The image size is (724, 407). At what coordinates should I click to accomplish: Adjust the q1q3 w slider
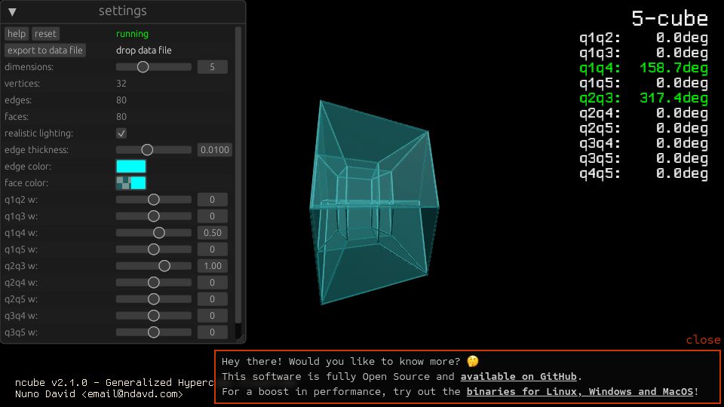click(x=154, y=216)
